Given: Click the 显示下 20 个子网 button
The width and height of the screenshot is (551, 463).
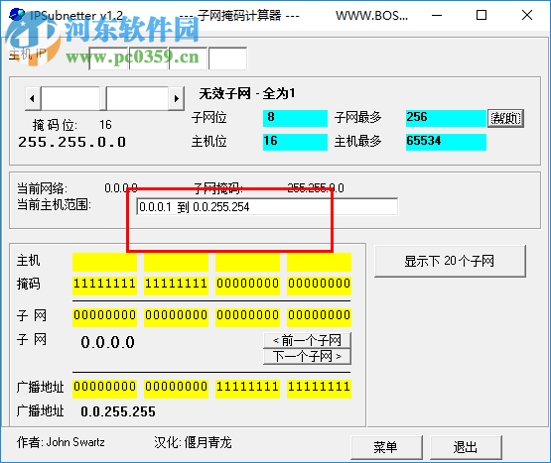Looking at the screenshot, I should pos(450,261).
